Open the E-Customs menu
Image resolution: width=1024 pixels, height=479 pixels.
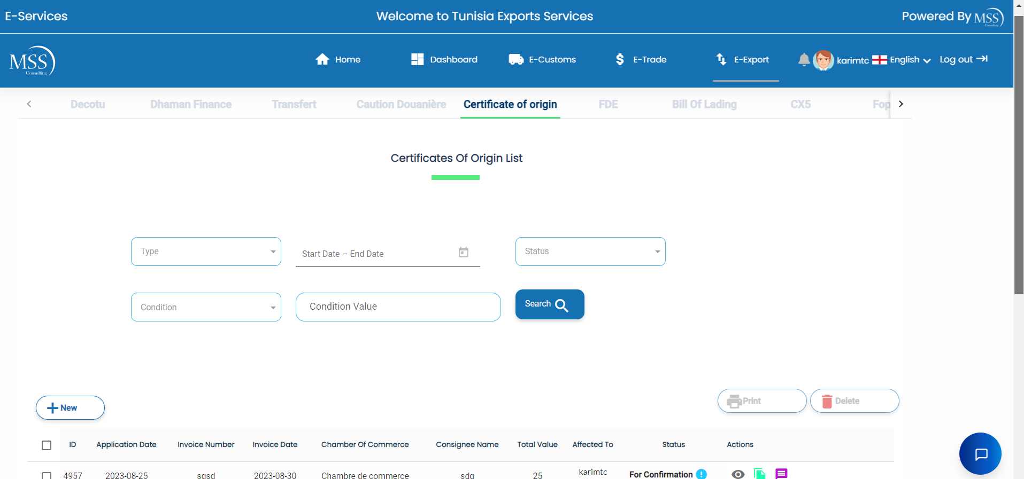[x=542, y=60]
